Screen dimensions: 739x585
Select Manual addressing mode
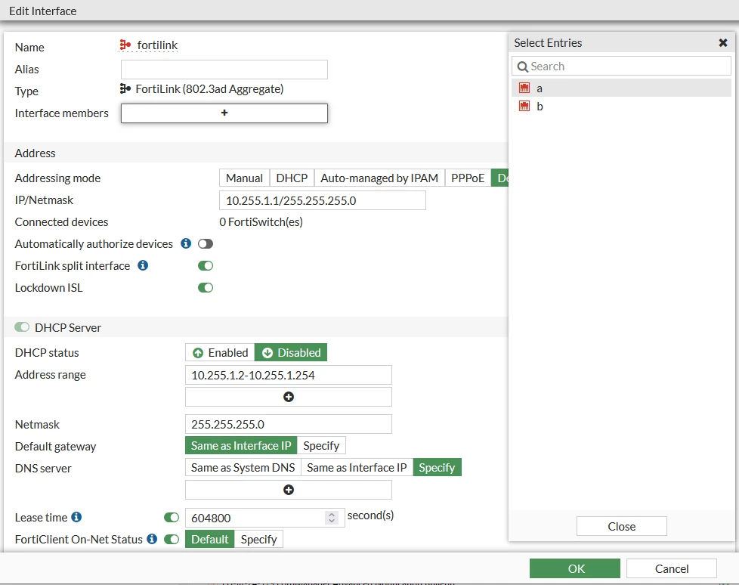(244, 178)
